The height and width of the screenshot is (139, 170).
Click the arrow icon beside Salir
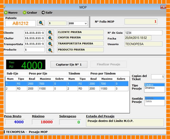pyautogui.click(x=43, y=12)
